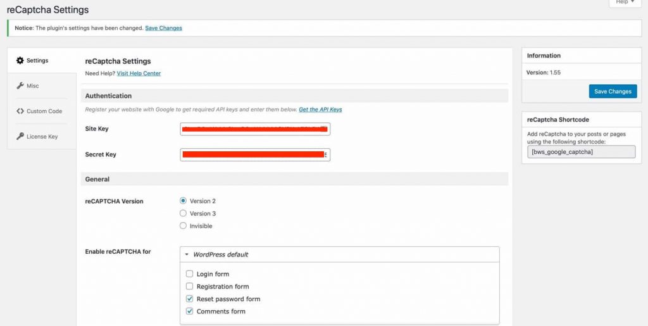Open the Settings tab
Image resolution: width=648 pixels, height=326 pixels.
[x=42, y=60]
